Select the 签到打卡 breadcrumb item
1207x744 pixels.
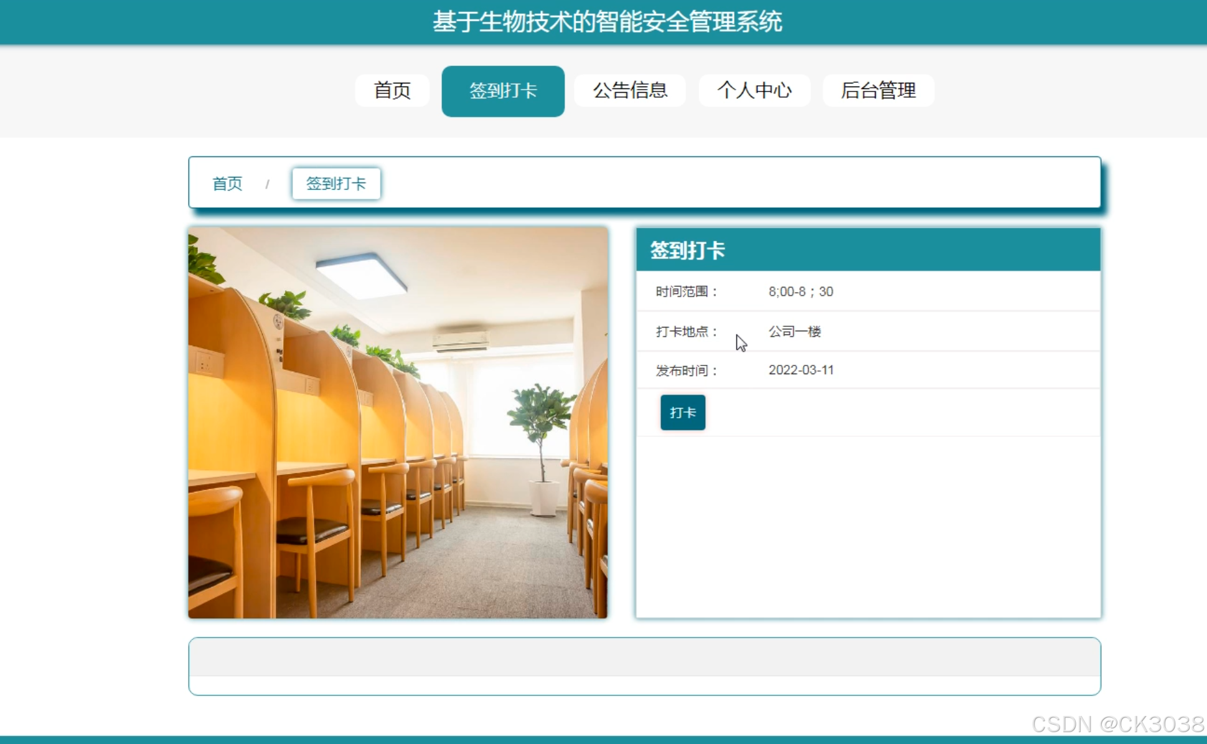(x=336, y=183)
